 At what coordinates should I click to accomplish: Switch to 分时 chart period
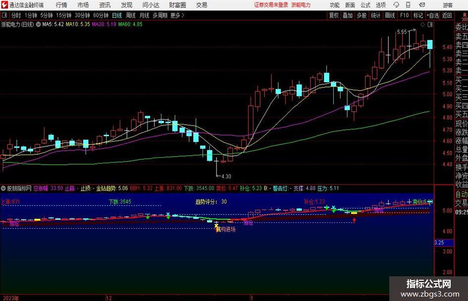(16, 15)
